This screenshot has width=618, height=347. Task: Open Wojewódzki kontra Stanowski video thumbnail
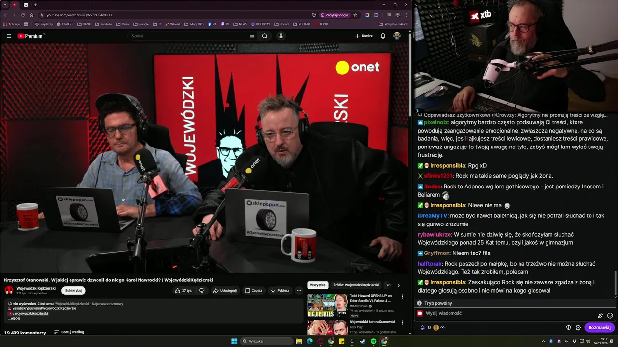(x=327, y=327)
